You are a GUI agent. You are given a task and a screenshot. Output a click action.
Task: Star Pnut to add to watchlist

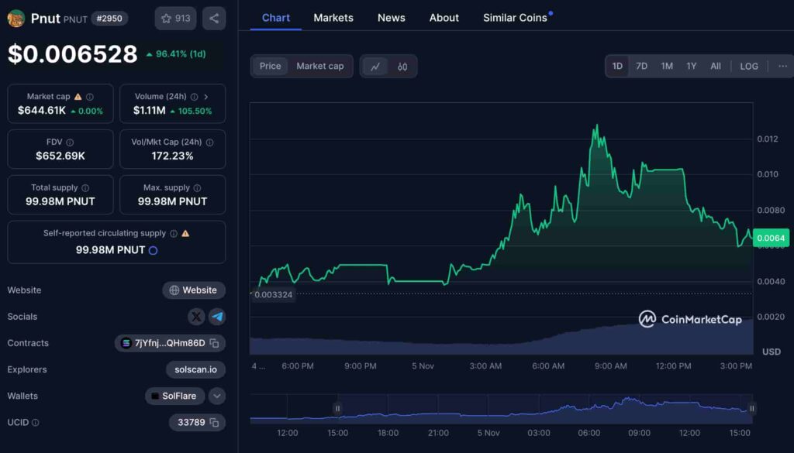[175, 19]
